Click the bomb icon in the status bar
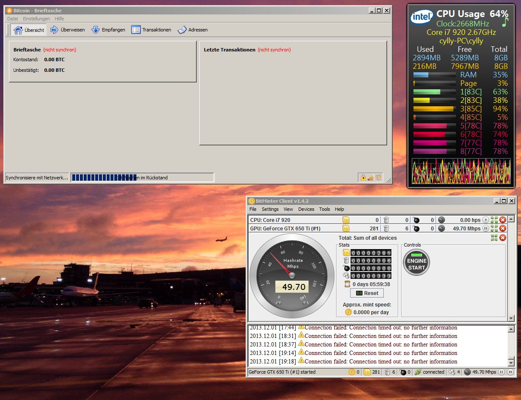521x400 pixels. pyautogui.click(x=403, y=372)
